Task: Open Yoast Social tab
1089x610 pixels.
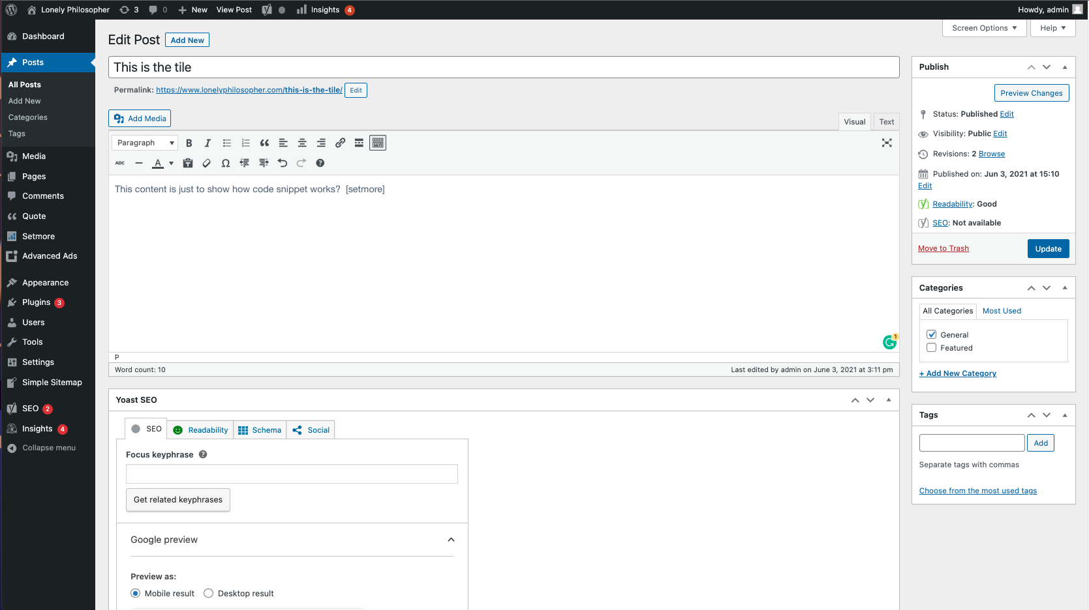Action: click(311, 430)
